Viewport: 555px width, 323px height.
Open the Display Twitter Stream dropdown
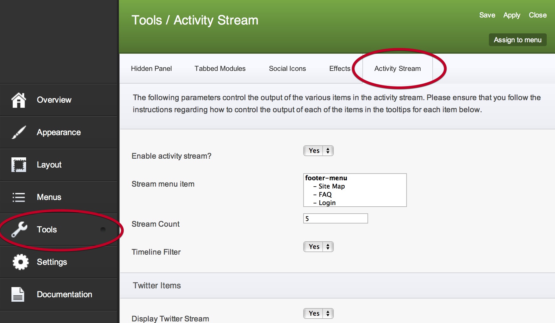(x=319, y=313)
